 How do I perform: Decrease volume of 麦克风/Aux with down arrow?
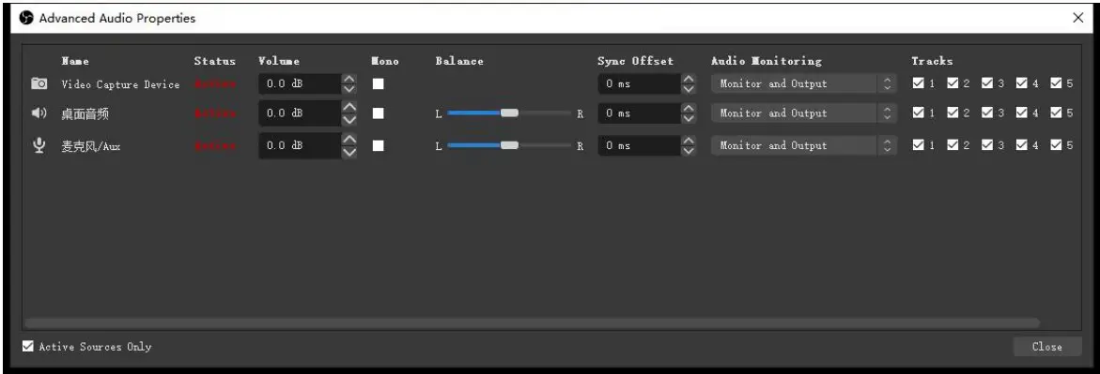coord(349,151)
